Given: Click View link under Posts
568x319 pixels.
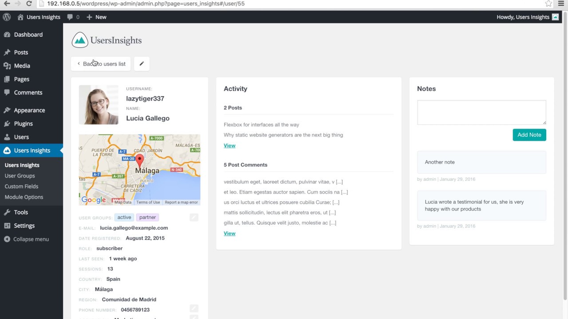Looking at the screenshot, I should click(x=229, y=145).
